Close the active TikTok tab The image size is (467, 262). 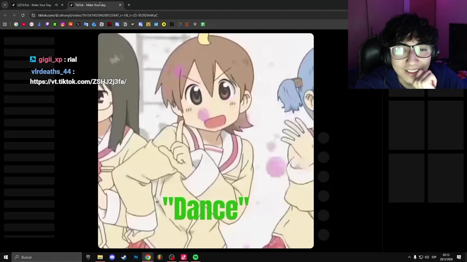pyautogui.click(x=120, y=5)
